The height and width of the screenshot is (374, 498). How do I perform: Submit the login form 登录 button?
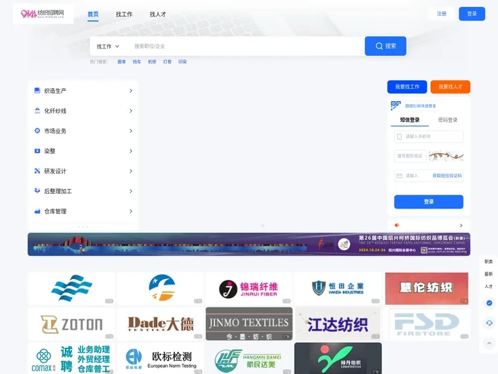(429, 202)
